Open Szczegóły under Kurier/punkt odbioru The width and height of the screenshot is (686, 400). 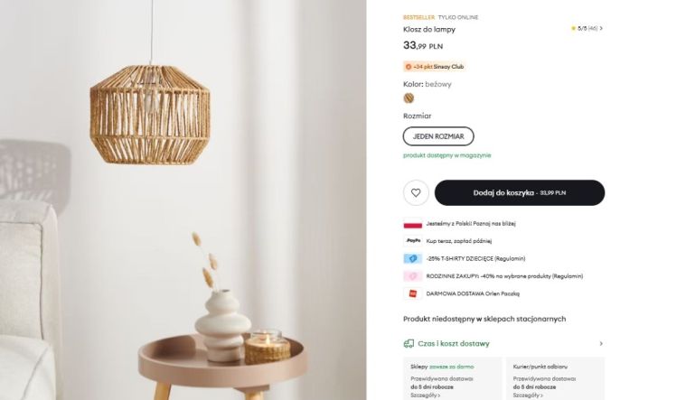pos(528,395)
